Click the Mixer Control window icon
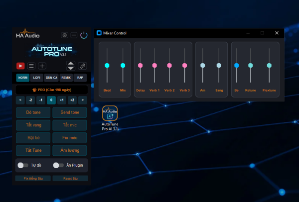Viewport: 299px width, 202px height. point(99,33)
